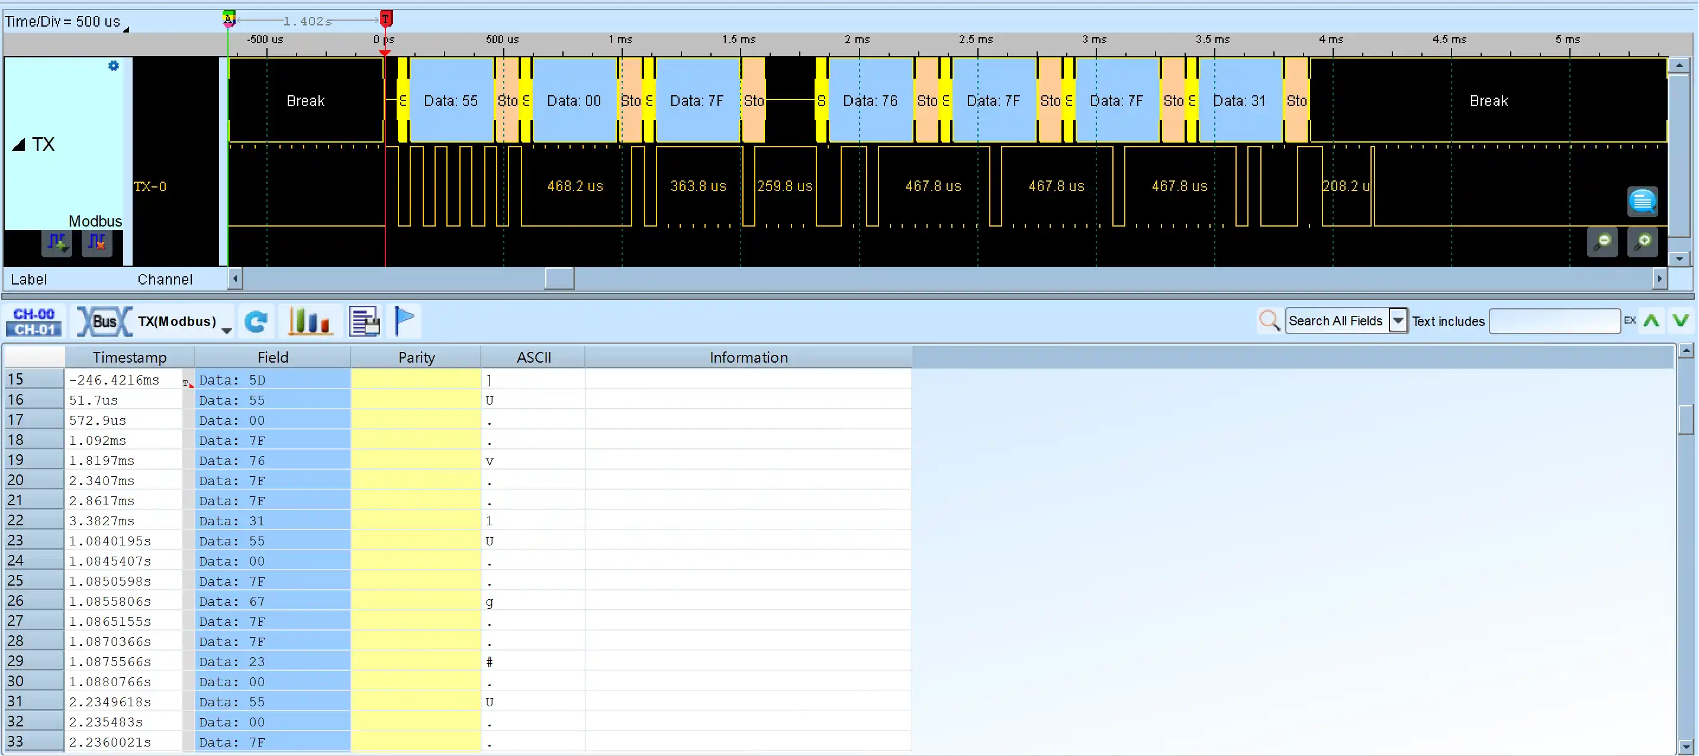Open the TX channel settings gear
This screenshot has width=1699, height=756.
click(114, 66)
